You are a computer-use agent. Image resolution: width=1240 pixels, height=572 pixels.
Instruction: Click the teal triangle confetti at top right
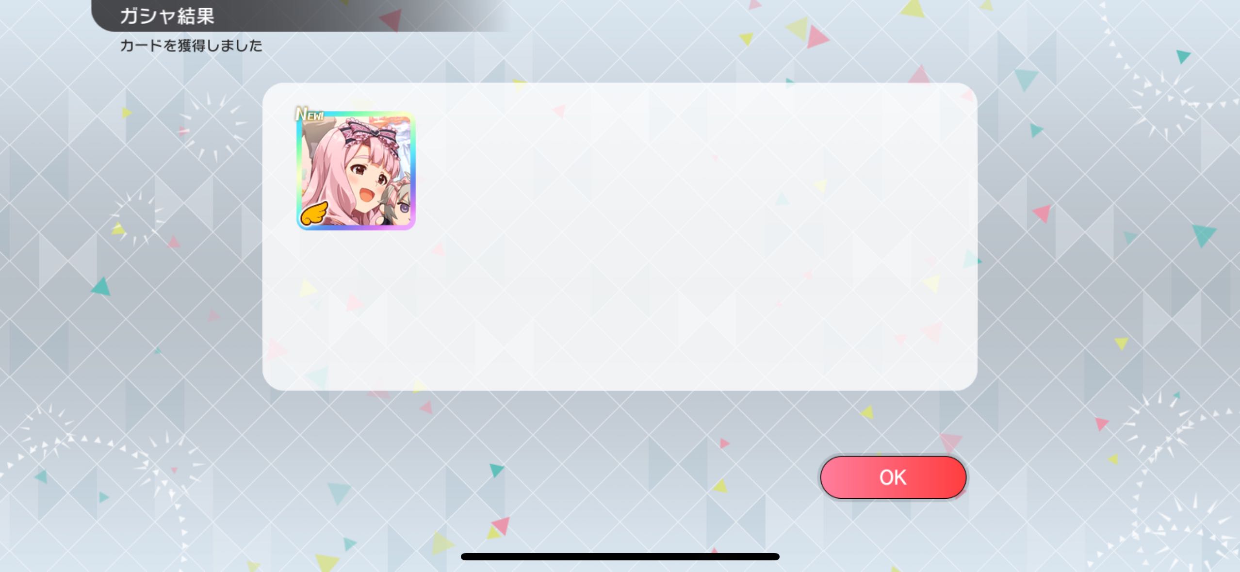1183,56
